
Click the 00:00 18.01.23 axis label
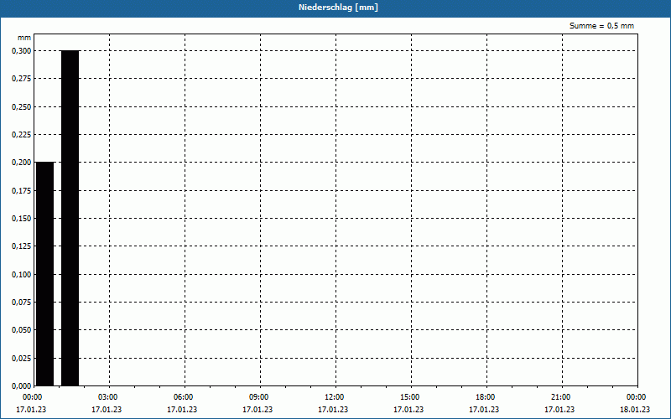tap(636, 403)
